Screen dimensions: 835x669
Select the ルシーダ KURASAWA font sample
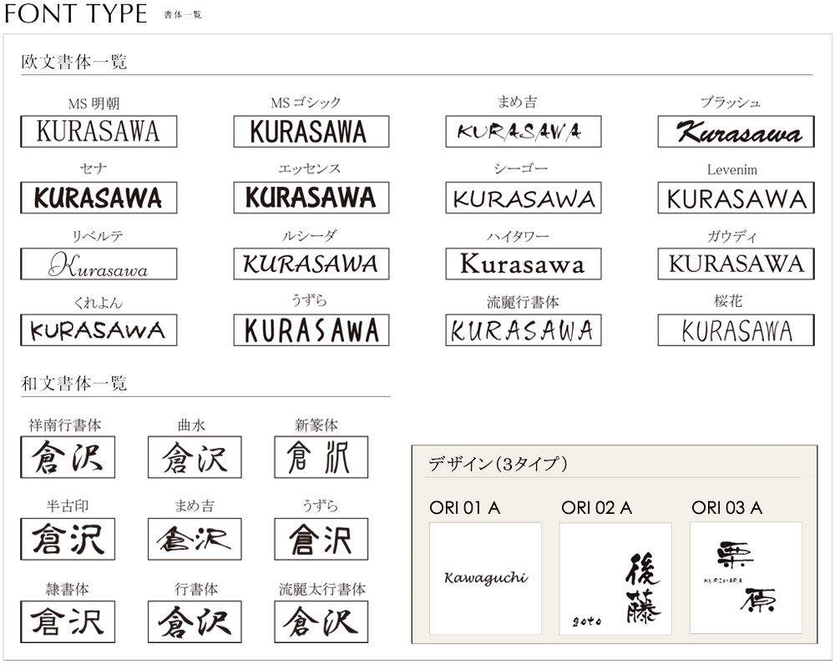(311, 264)
